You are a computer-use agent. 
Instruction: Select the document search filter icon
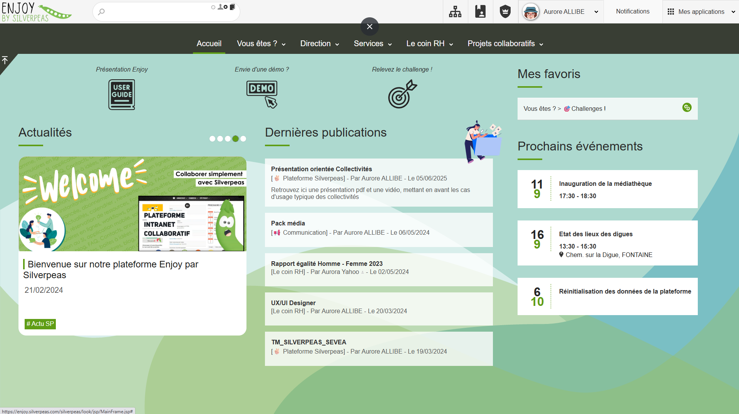pyautogui.click(x=231, y=7)
